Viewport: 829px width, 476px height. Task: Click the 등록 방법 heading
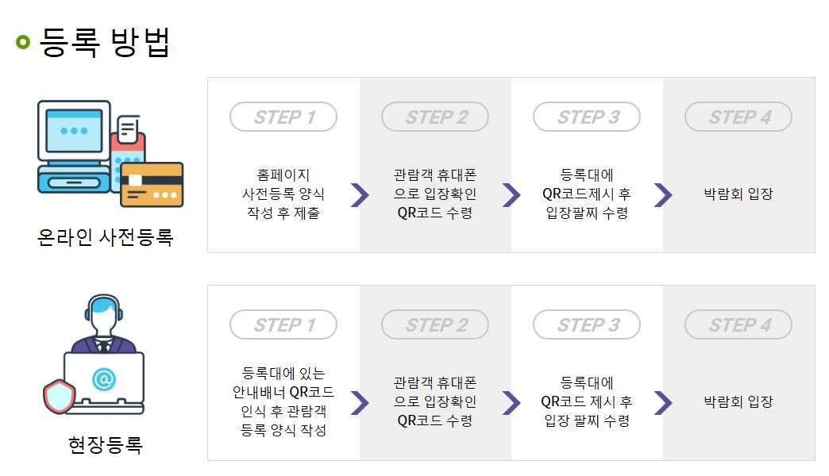pyautogui.click(x=105, y=42)
